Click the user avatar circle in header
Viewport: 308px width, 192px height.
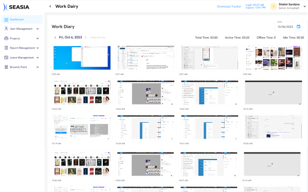pos(274,6)
